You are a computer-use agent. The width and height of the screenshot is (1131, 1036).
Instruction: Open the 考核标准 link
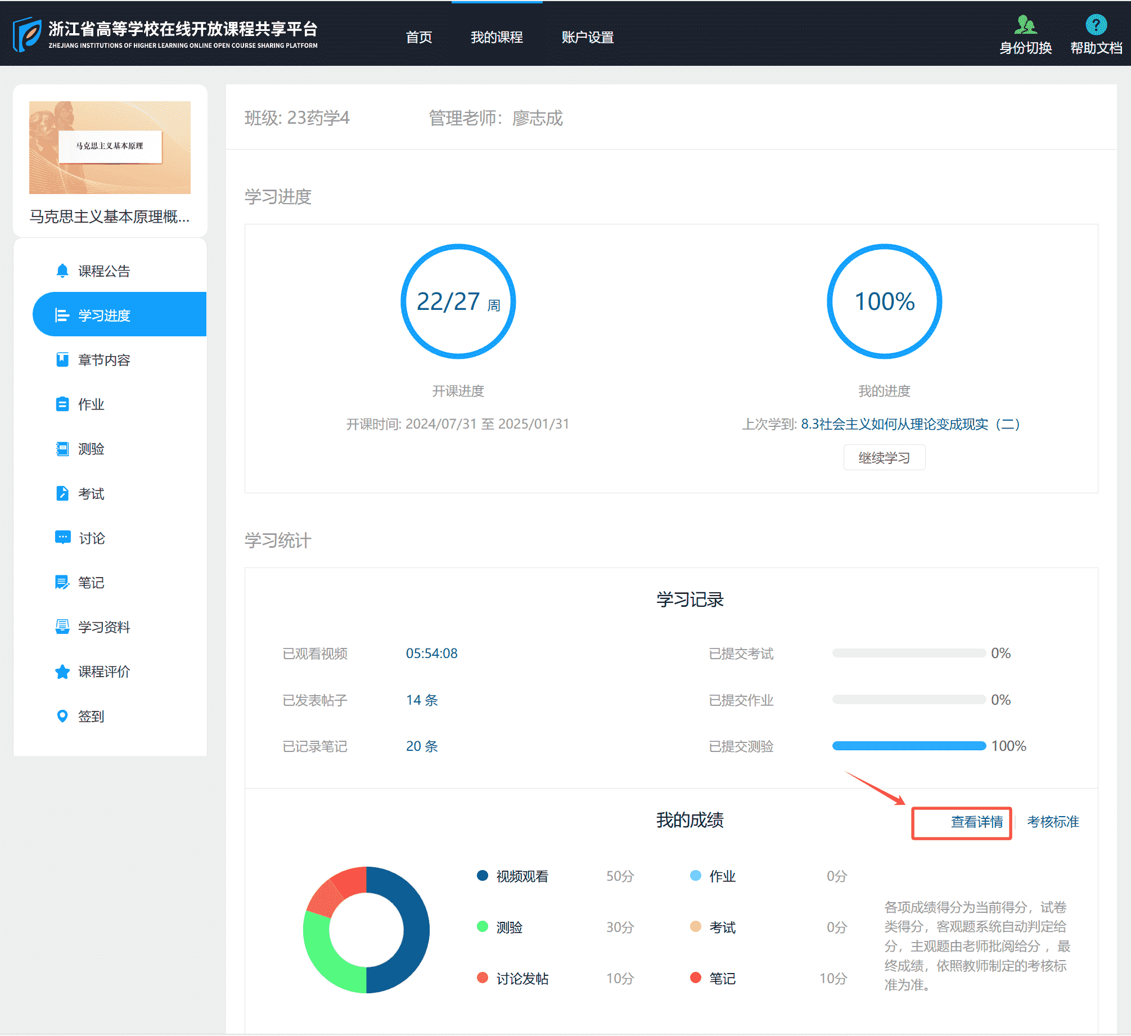tap(1053, 822)
